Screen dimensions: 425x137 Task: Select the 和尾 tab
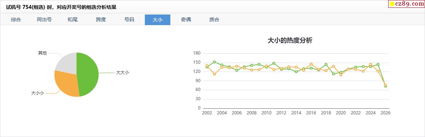[x=73, y=20]
